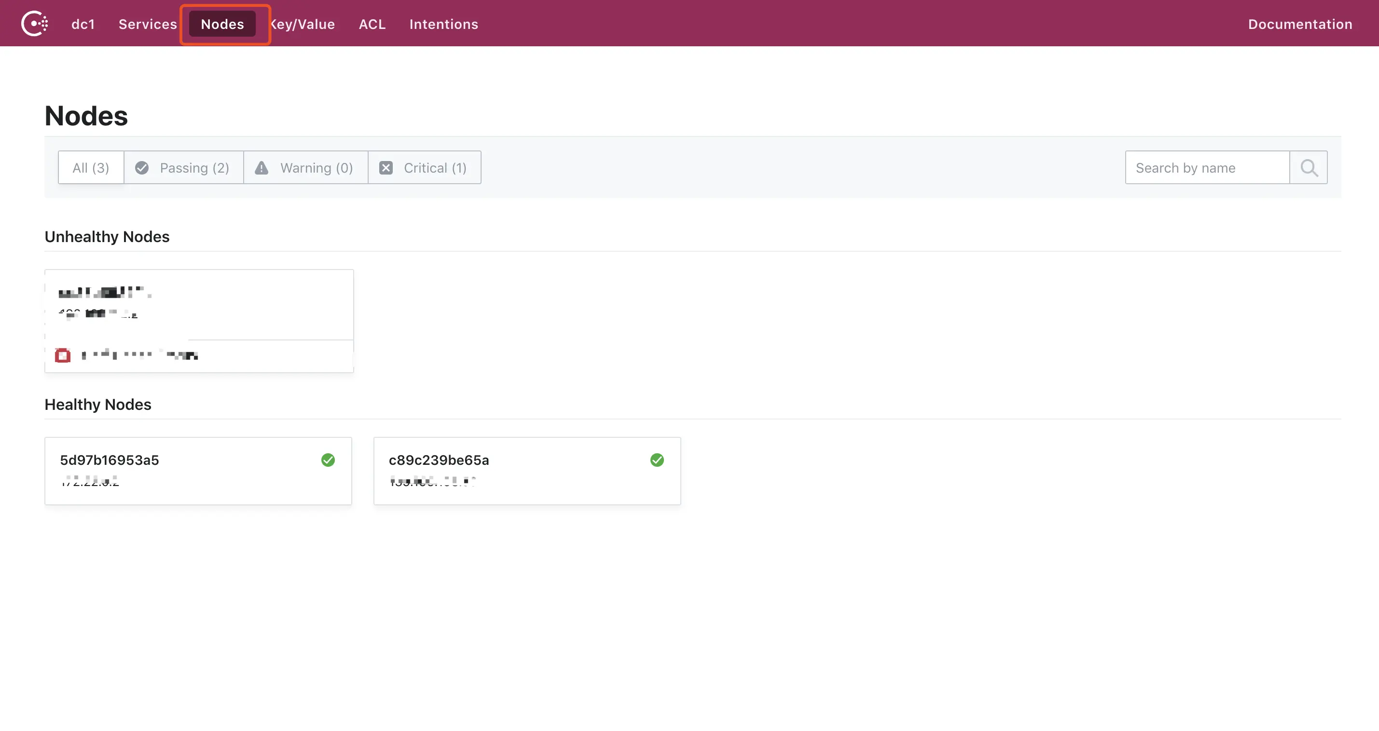Open the dc1 datacenter dropdown
This screenshot has width=1379, height=731.
click(x=83, y=24)
